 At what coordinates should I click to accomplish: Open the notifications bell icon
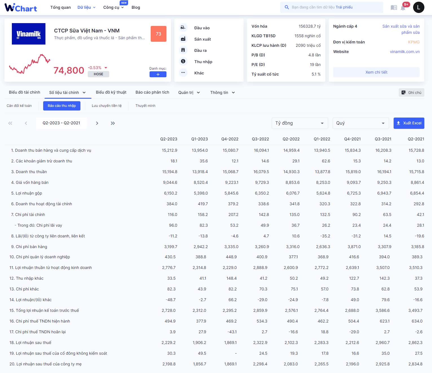pyautogui.click(x=403, y=8)
